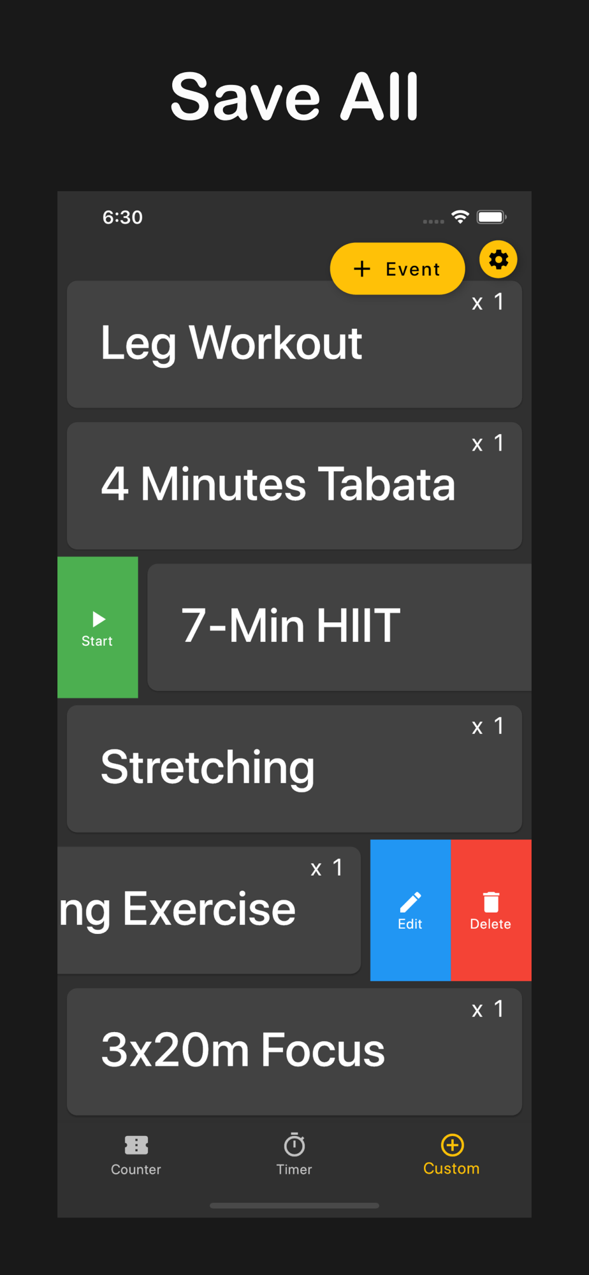Open settings with the gear icon

click(x=498, y=259)
